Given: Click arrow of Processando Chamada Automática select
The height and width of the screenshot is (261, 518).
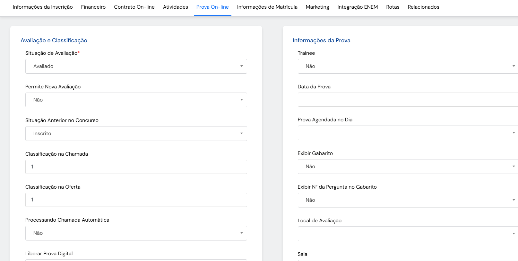Looking at the screenshot, I should 242,233.
